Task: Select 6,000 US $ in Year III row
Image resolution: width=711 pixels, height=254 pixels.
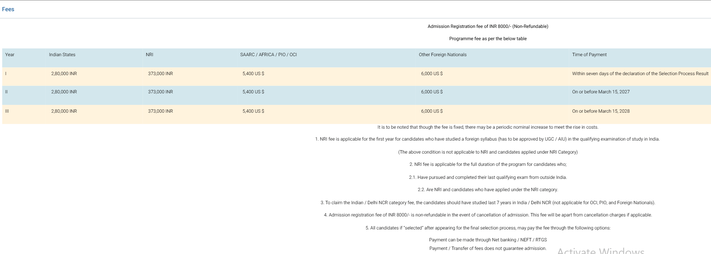Action: pyautogui.click(x=432, y=111)
